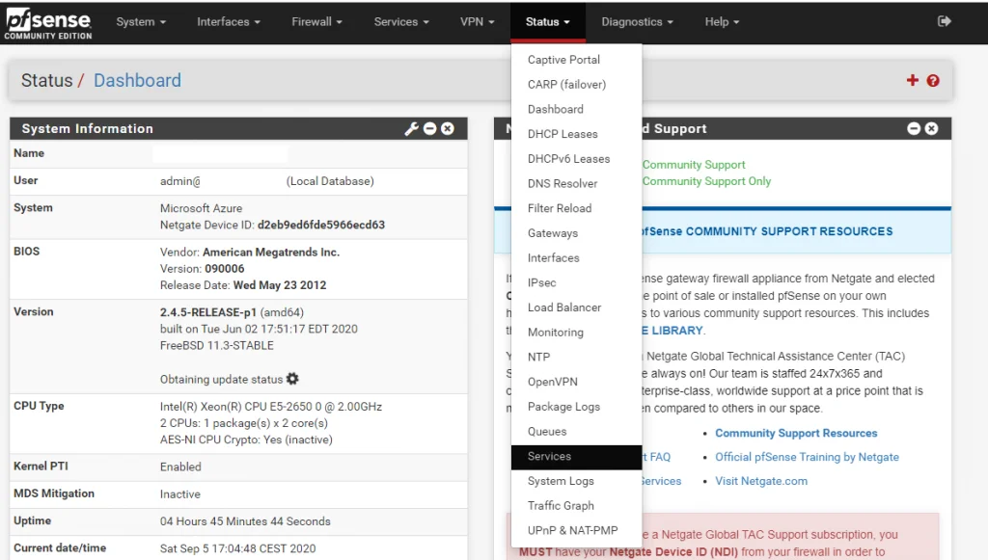The width and height of the screenshot is (988, 560).
Task: Select Traffic Graph menu entry
Action: 577,505
